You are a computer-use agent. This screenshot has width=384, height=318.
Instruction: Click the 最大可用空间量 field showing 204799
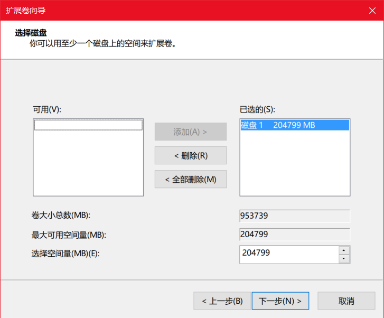295,235
